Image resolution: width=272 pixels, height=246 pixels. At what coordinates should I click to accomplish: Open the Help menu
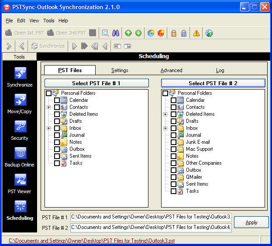pos(63,21)
